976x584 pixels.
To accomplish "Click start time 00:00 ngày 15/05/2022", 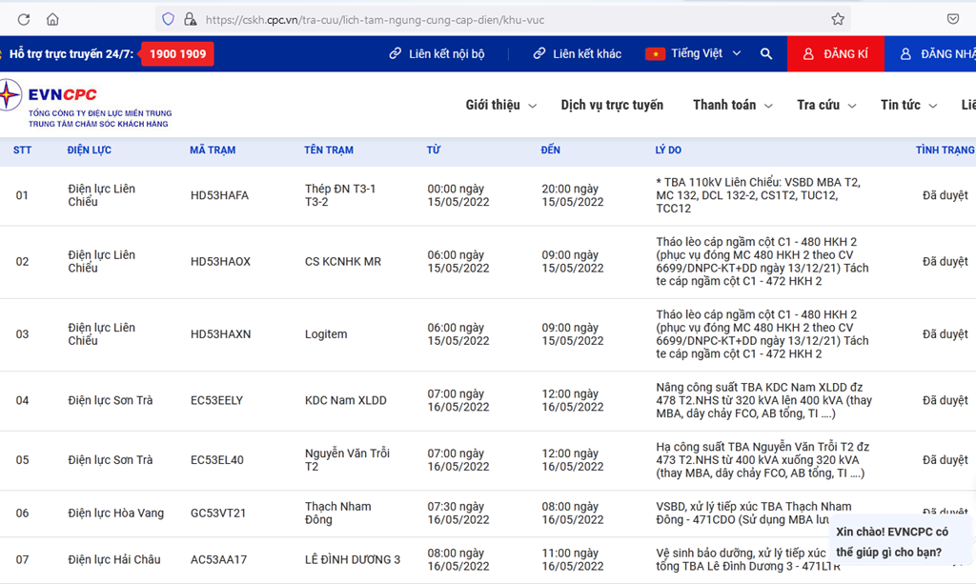I will [x=458, y=195].
